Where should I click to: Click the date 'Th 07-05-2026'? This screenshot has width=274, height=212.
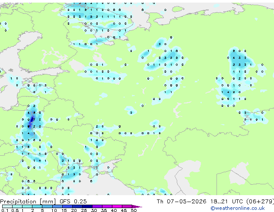pos(182,202)
